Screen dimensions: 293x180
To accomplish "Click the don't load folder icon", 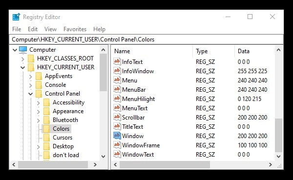I will [x=46, y=155].
